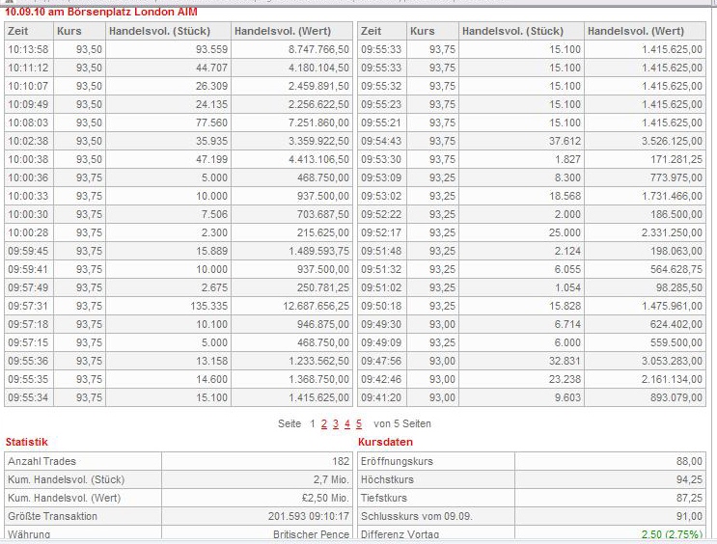
Task: Click current page number 1
Action: [x=313, y=423]
